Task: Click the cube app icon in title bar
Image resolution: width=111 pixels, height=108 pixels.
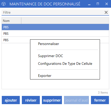Action: [4, 4]
